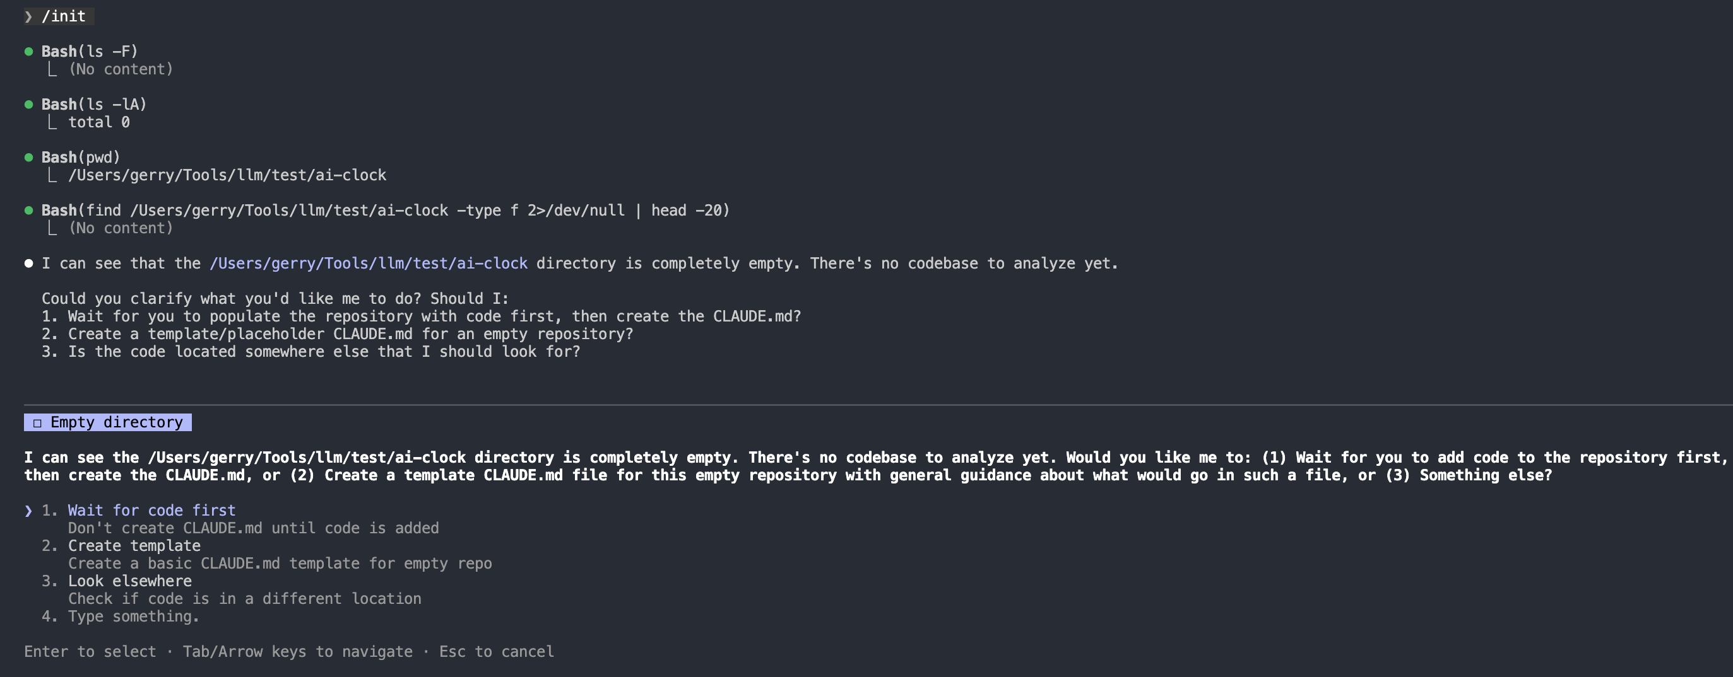The width and height of the screenshot is (1733, 677).
Task: Click the pwd output path line
Action: [x=227, y=175]
